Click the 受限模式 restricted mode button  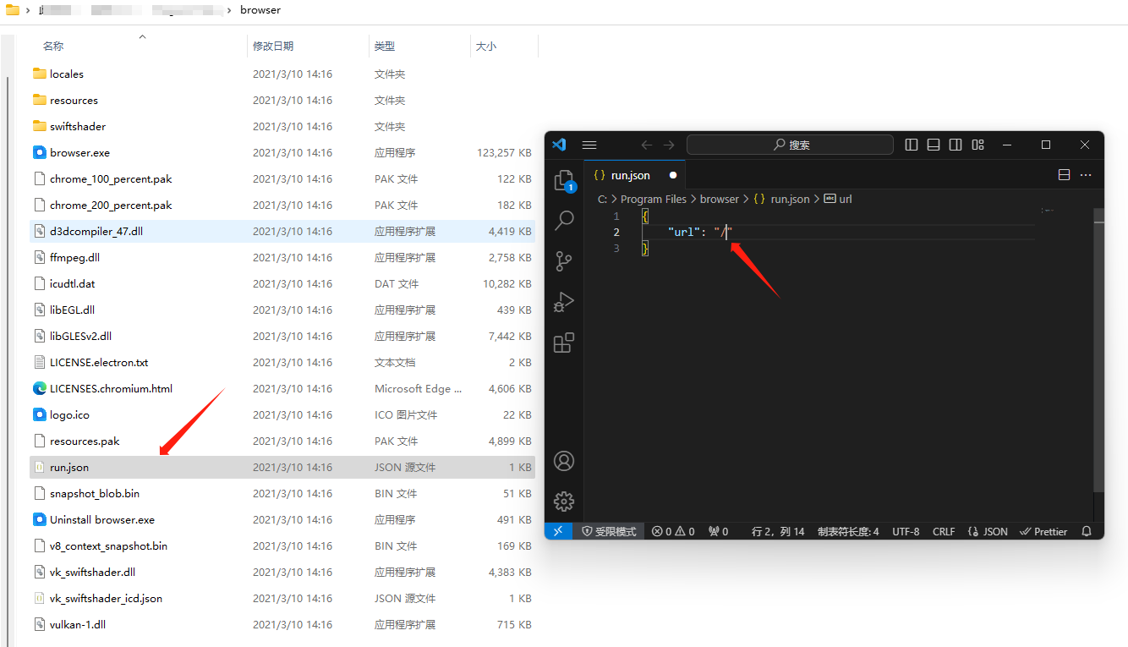pyautogui.click(x=609, y=531)
